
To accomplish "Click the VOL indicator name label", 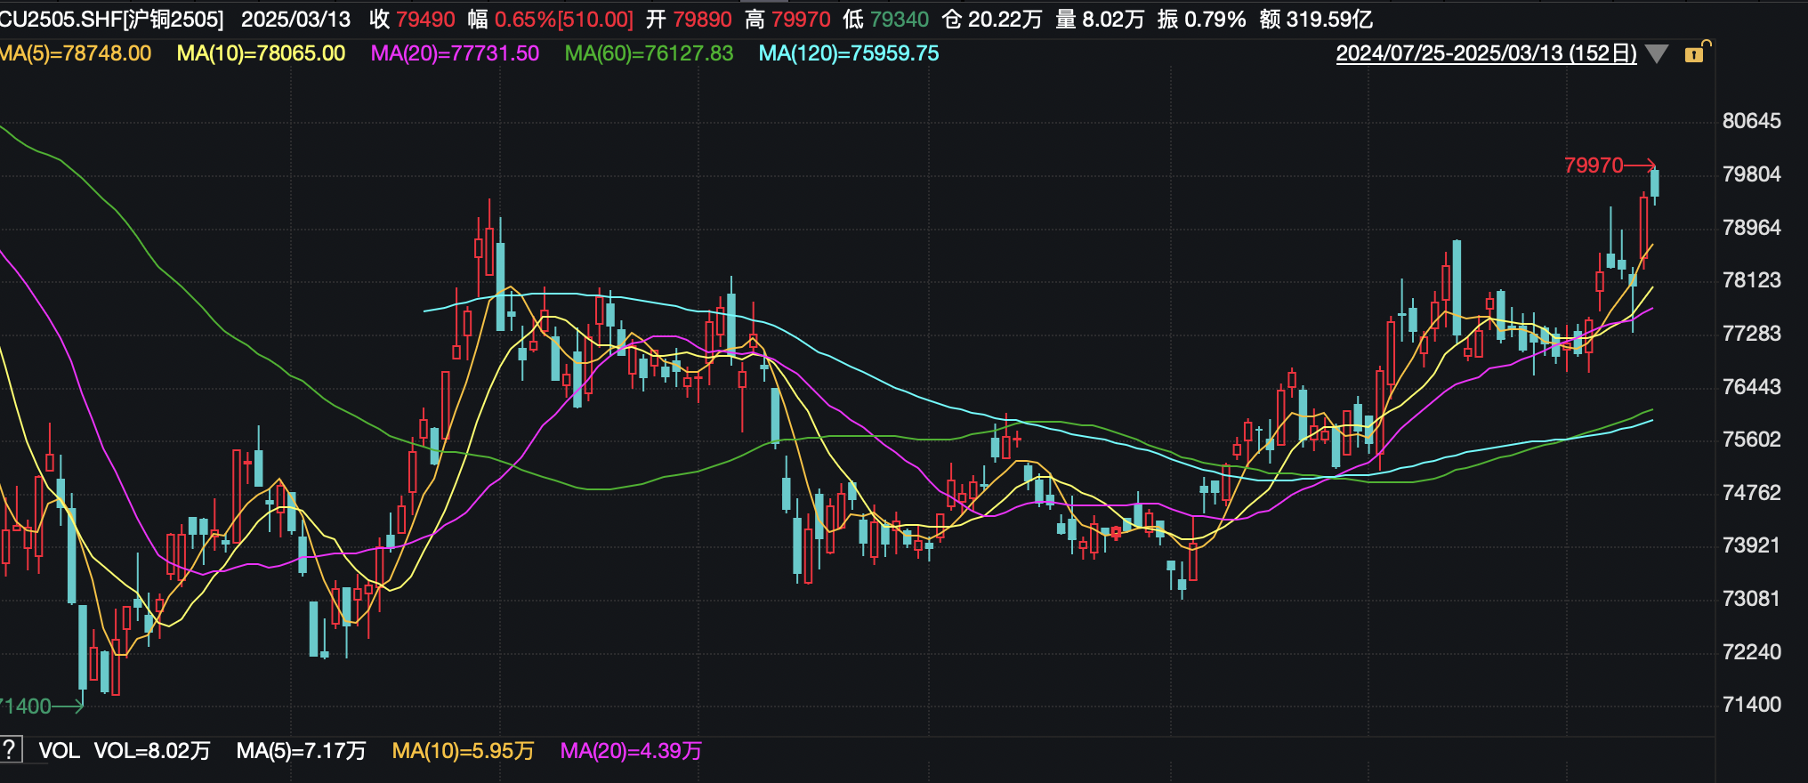I will pyautogui.click(x=59, y=751).
